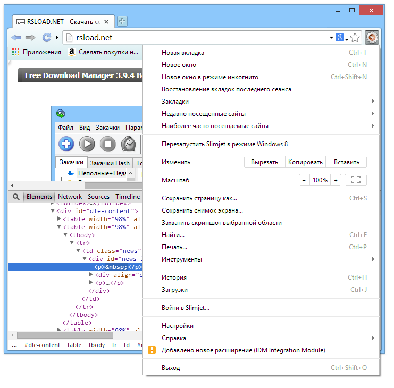Expand the Инструменты submenu
The width and height of the screenshot is (394, 388).
pos(261,259)
